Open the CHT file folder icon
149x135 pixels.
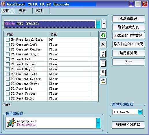click(x=103, y=81)
